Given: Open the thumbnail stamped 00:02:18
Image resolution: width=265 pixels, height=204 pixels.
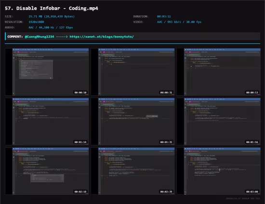Looking at the screenshot, I should pyautogui.click(x=47, y=171).
